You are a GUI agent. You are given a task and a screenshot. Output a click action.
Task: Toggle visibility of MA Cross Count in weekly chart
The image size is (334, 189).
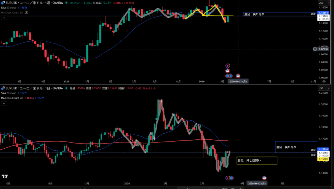[x=27, y=12]
